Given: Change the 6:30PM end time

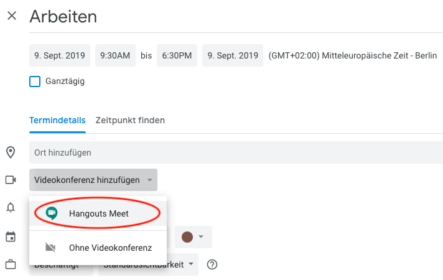Looking at the screenshot, I should click(177, 55).
